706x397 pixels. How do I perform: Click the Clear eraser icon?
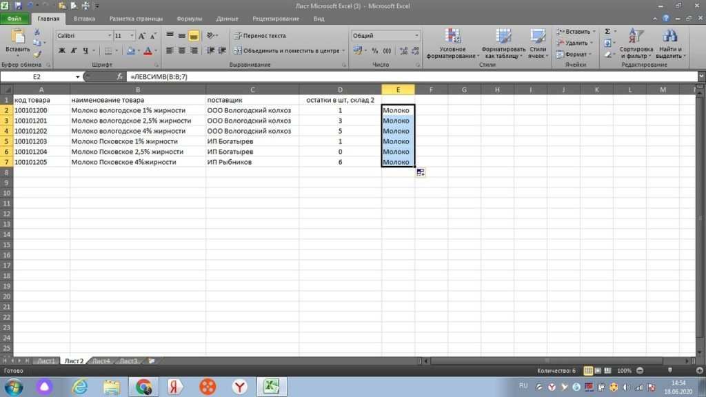(x=607, y=54)
